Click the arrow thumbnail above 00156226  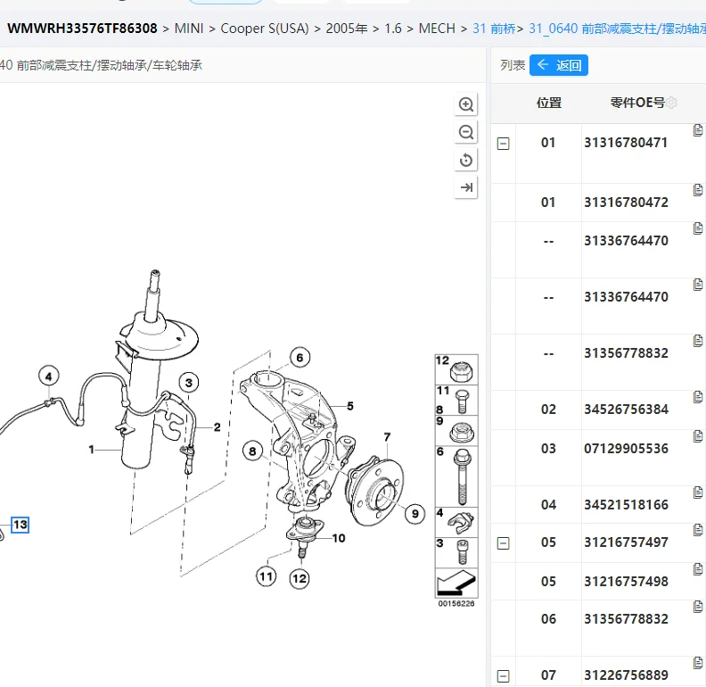click(x=456, y=584)
